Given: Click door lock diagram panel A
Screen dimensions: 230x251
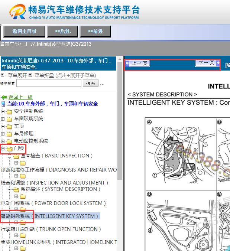Looking at the screenshot, I should pyautogui.click(x=181, y=154).
